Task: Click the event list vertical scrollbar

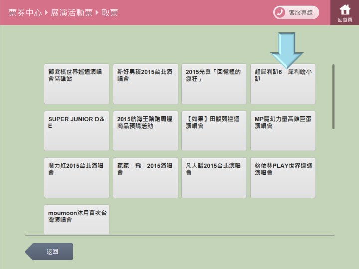Action: tap(333, 97)
